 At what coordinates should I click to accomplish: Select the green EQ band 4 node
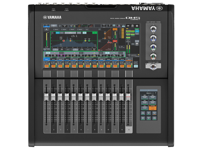coord(89,41)
